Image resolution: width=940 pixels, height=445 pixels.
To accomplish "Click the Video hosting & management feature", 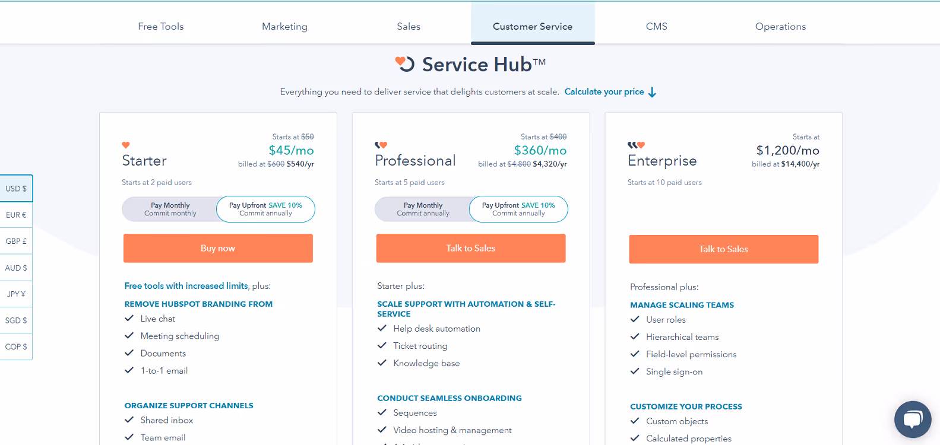I will click(x=452, y=430).
